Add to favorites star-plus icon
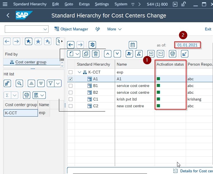The image size is (213, 174). (x=29, y=41)
